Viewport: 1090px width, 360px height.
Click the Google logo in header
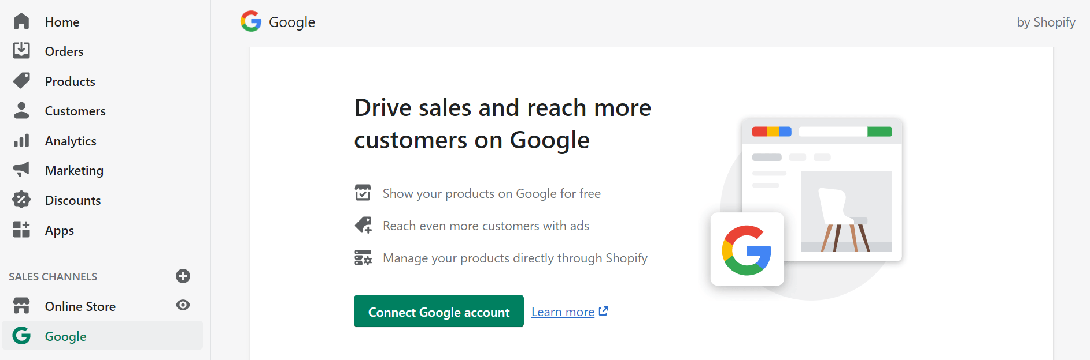coord(251,21)
